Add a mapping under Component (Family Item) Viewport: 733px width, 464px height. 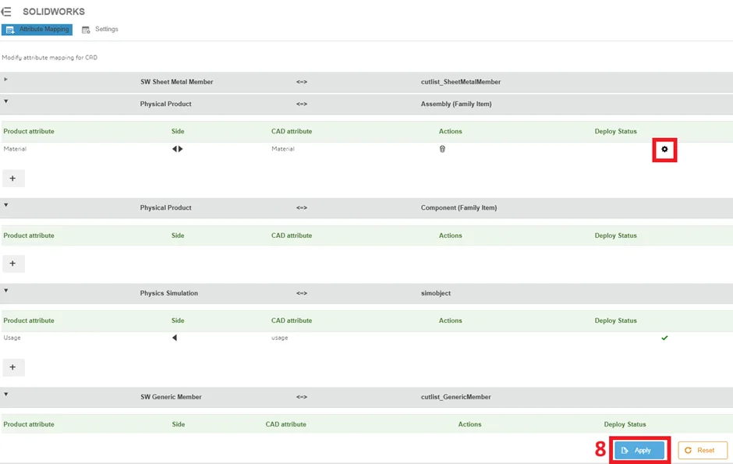coord(13,264)
